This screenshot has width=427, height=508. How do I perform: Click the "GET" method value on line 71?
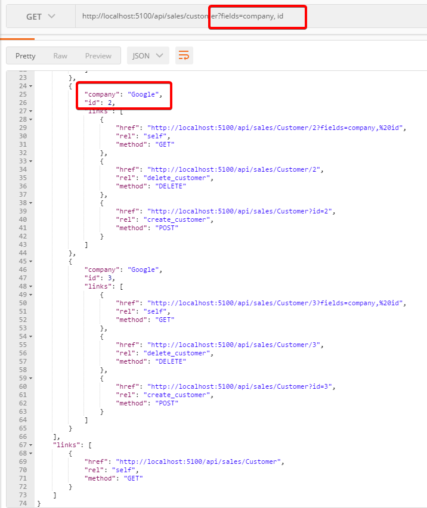tap(133, 479)
